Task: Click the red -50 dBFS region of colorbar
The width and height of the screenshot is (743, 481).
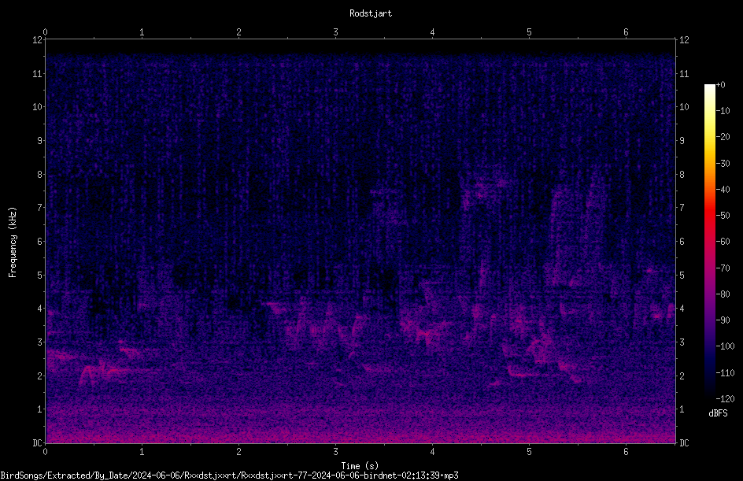Action: pyautogui.click(x=709, y=216)
